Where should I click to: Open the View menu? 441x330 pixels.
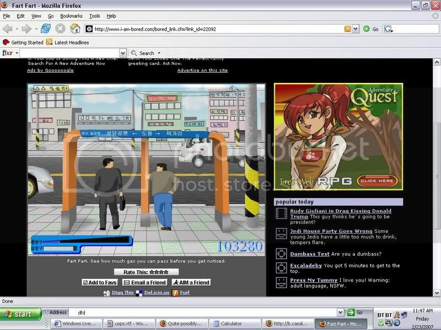click(36, 16)
